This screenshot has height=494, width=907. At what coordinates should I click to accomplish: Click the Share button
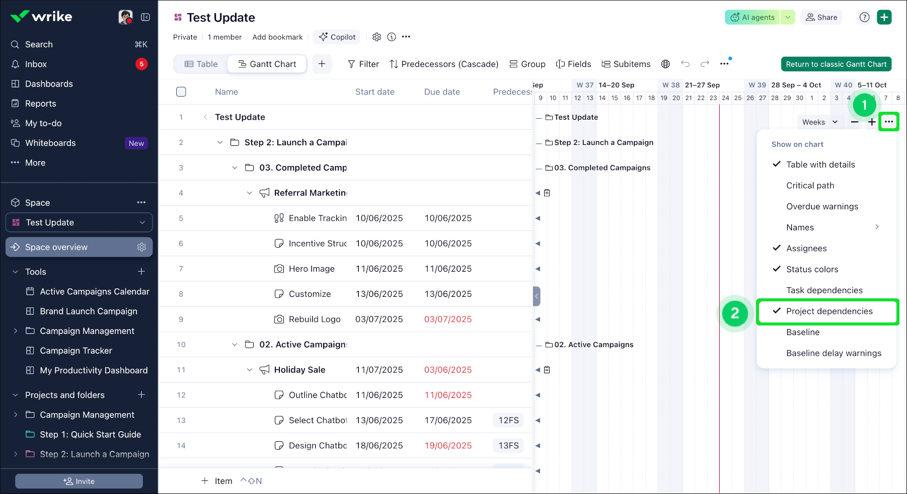point(821,17)
